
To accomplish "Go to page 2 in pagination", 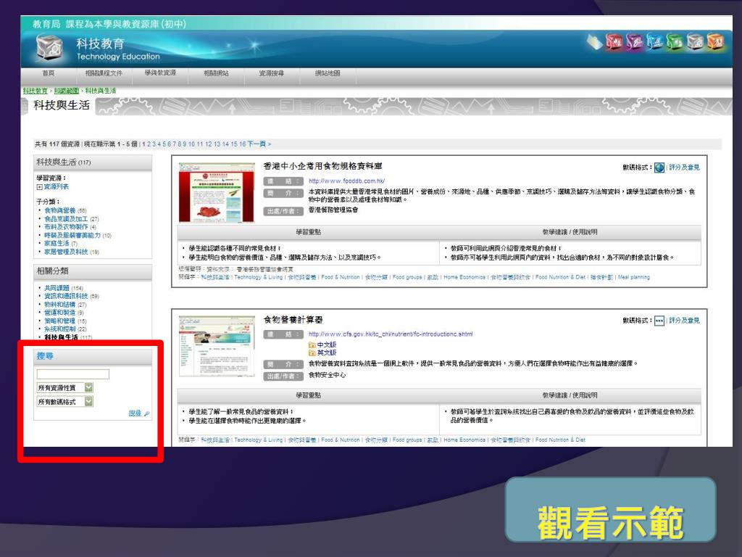I will point(149,144).
